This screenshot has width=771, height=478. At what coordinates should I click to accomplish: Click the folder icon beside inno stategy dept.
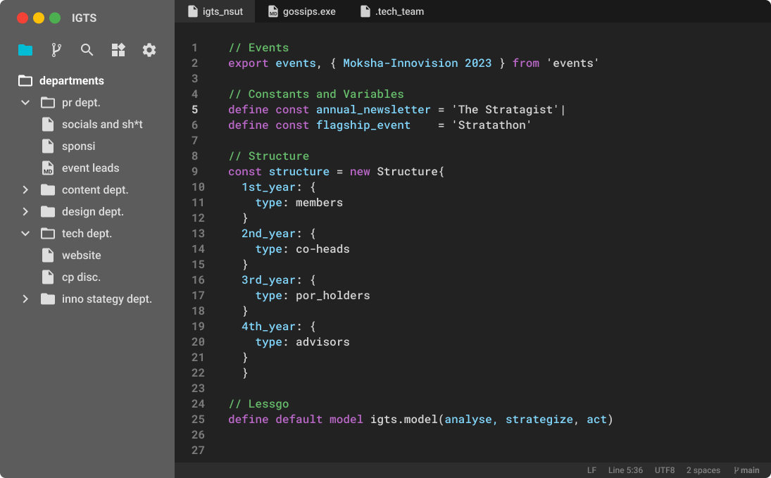click(x=48, y=299)
